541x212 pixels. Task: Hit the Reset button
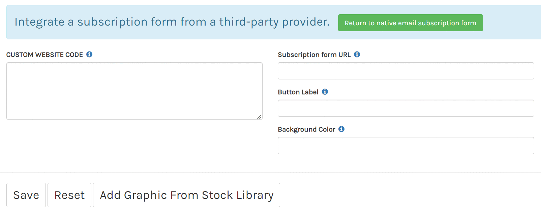click(69, 195)
